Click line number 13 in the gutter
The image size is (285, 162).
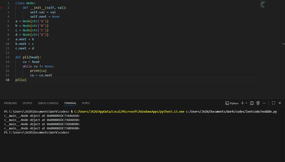point(7,57)
